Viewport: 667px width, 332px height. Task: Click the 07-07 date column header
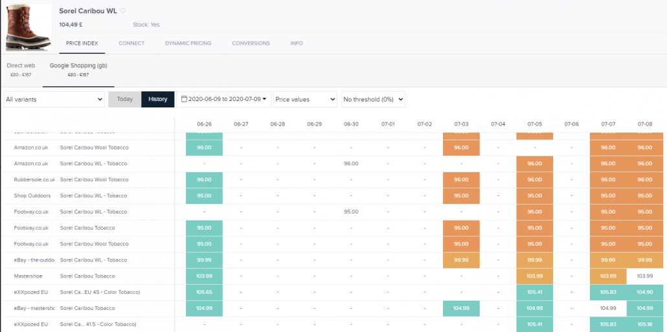tap(608, 124)
